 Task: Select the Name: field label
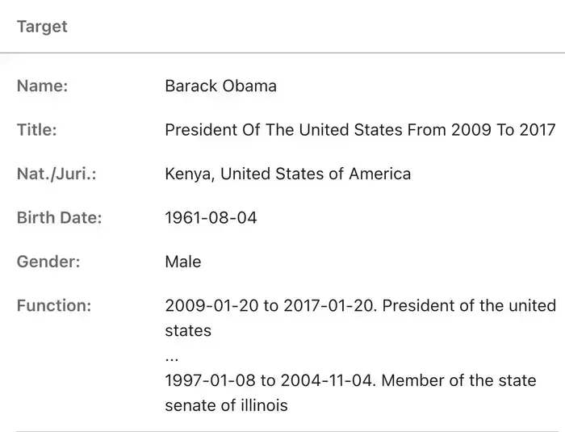(42, 86)
